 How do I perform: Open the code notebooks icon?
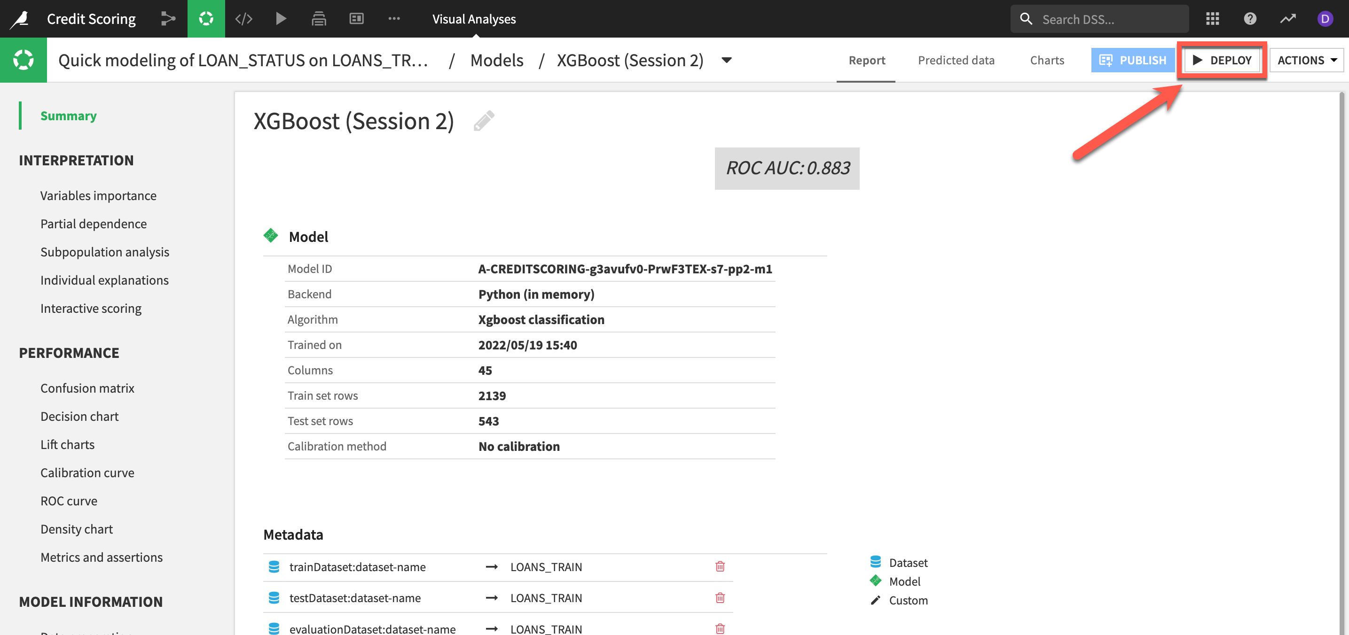click(x=243, y=19)
